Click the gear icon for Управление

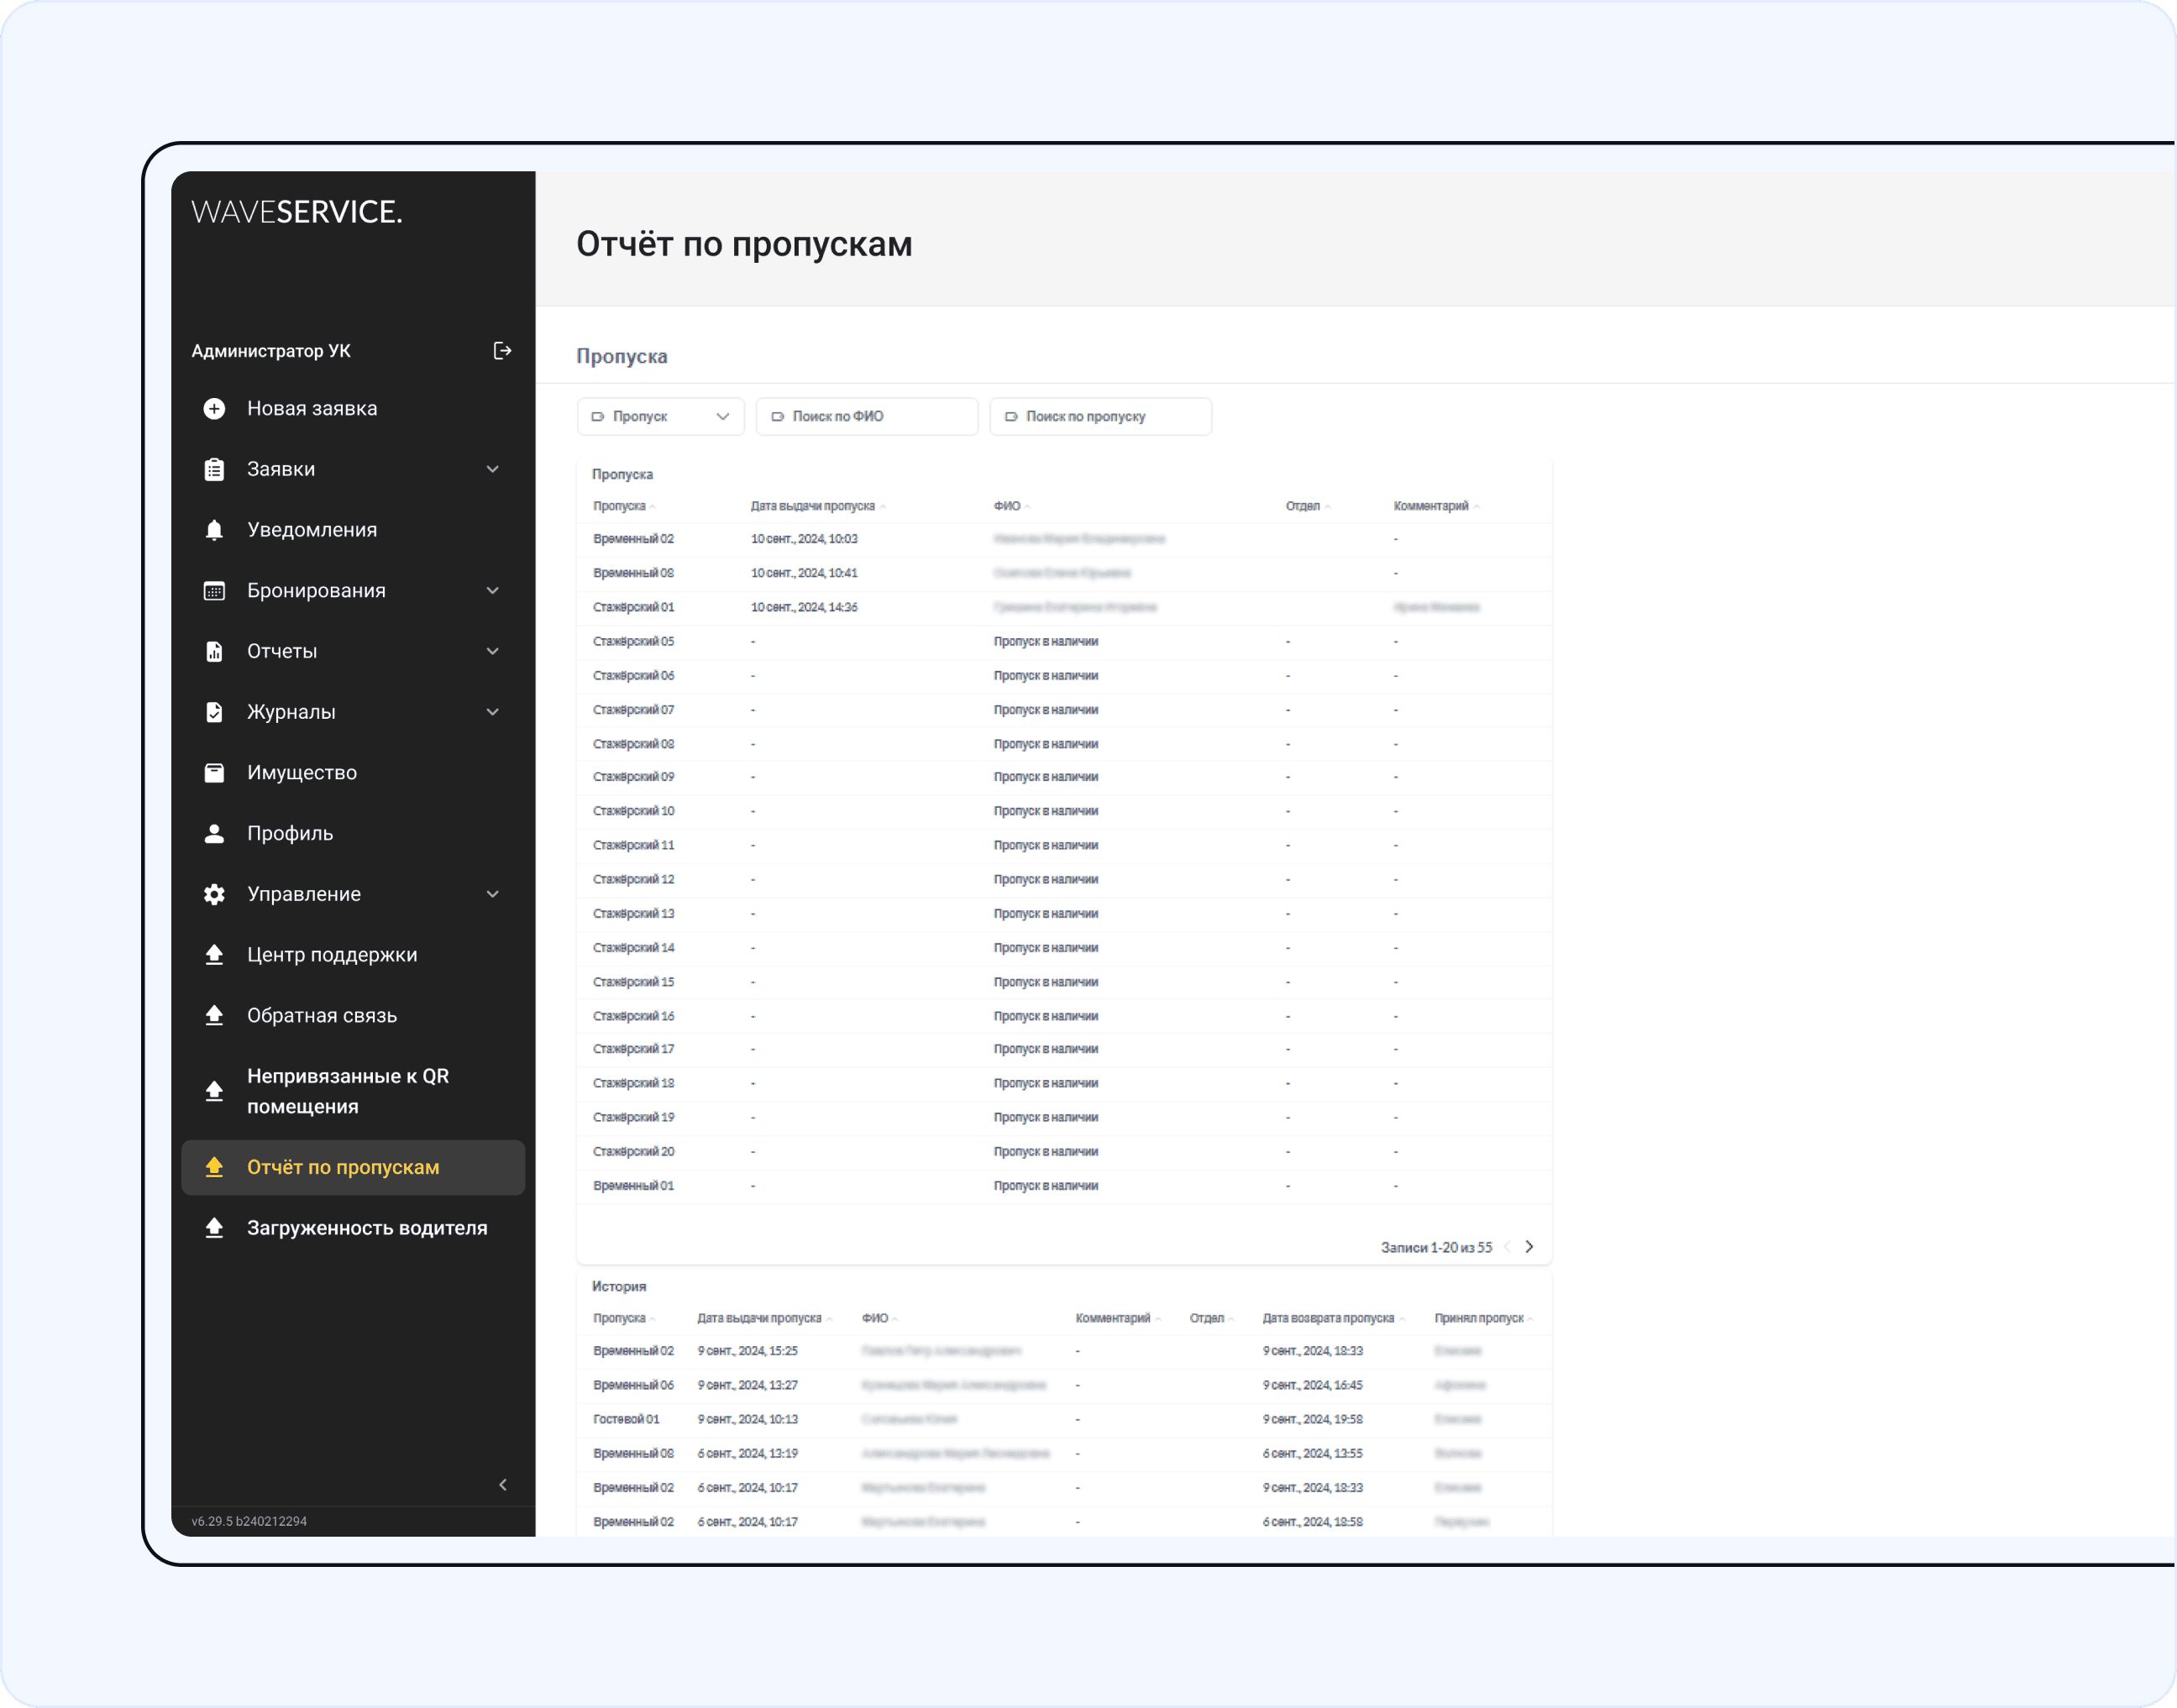click(214, 894)
